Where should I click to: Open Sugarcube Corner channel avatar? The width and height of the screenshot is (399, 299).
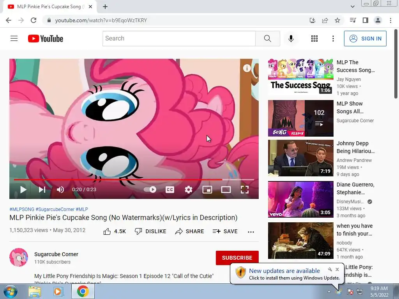coord(19,257)
